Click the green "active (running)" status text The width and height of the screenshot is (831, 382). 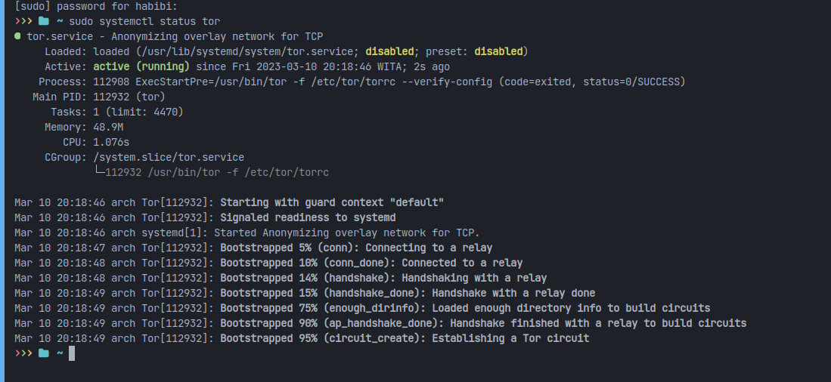[141, 66]
